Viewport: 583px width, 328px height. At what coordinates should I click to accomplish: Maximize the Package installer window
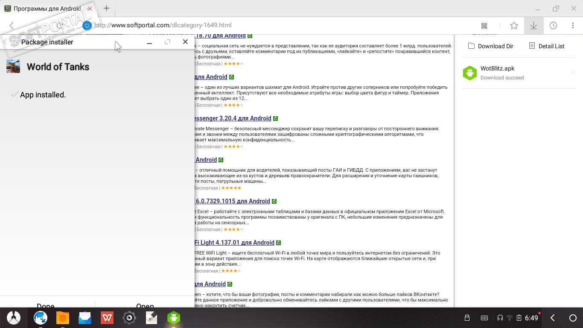[167, 42]
